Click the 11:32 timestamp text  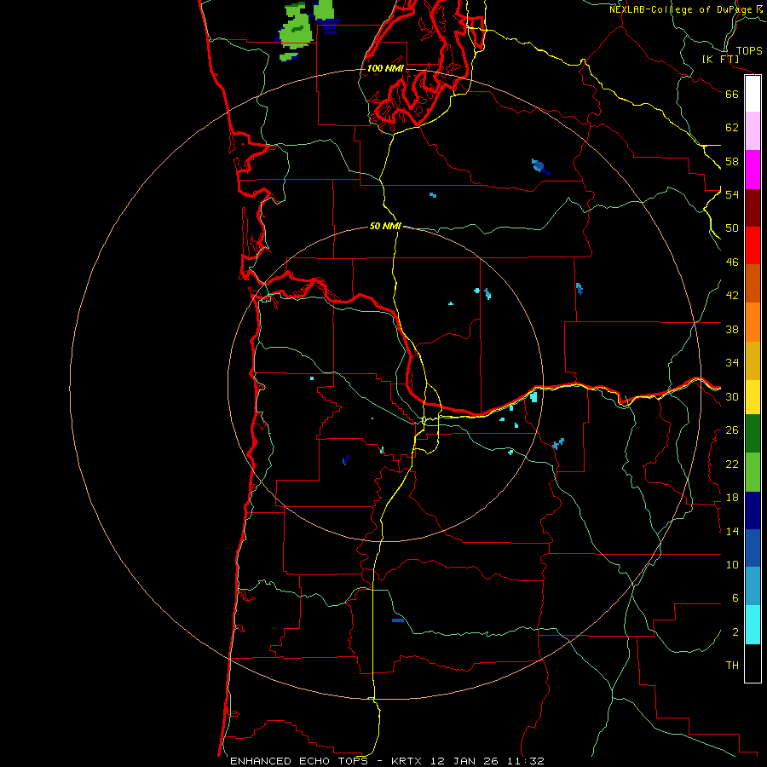(x=528, y=761)
